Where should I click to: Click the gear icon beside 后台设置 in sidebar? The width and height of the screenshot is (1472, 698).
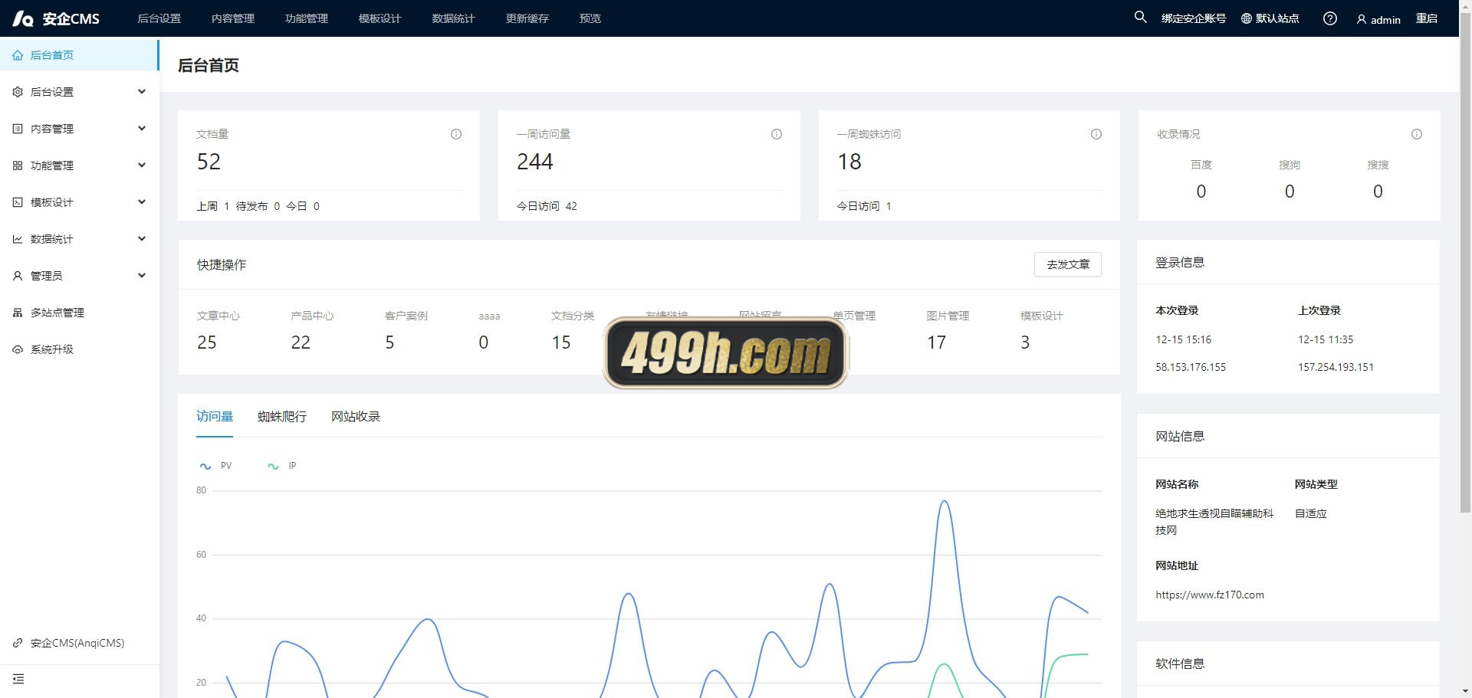pos(18,92)
